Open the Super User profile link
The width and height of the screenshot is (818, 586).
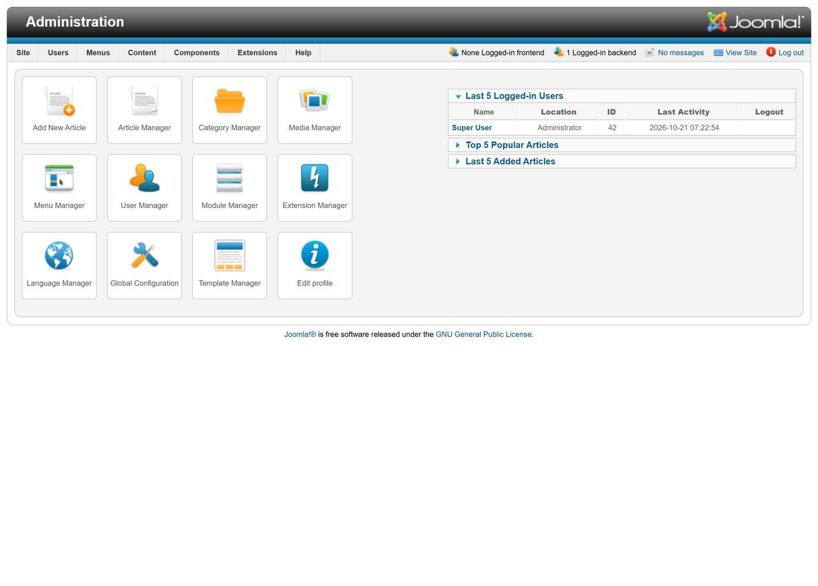472,127
